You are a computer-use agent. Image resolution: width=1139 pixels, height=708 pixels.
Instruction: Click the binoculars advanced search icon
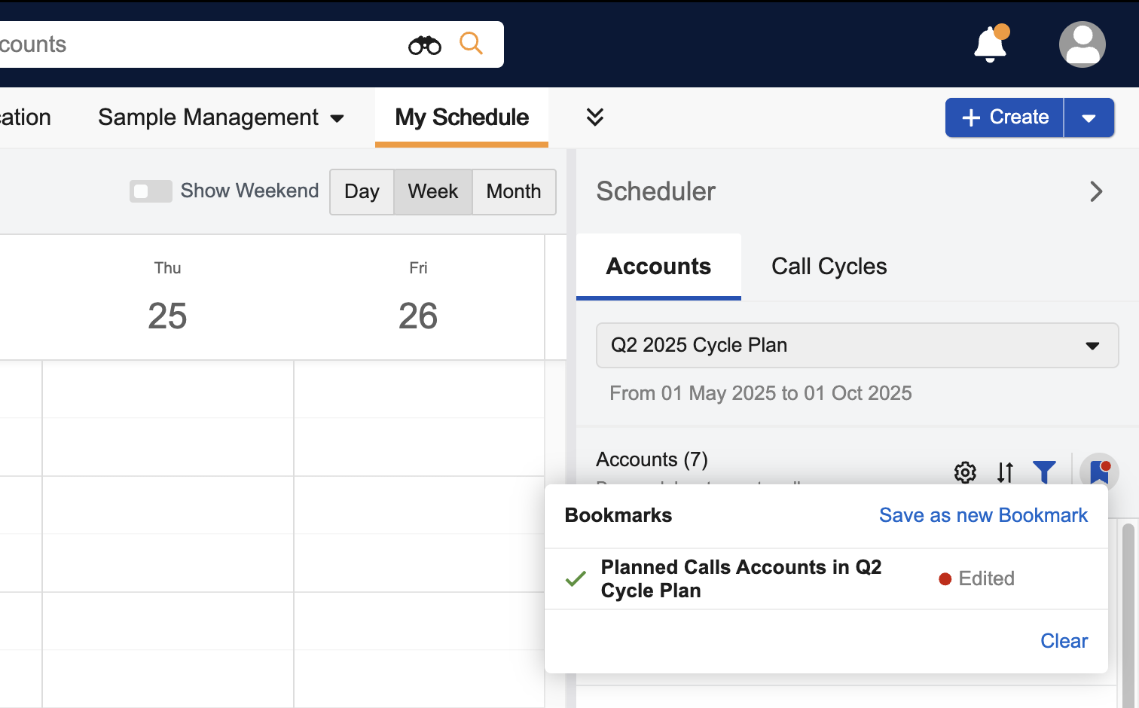425,45
